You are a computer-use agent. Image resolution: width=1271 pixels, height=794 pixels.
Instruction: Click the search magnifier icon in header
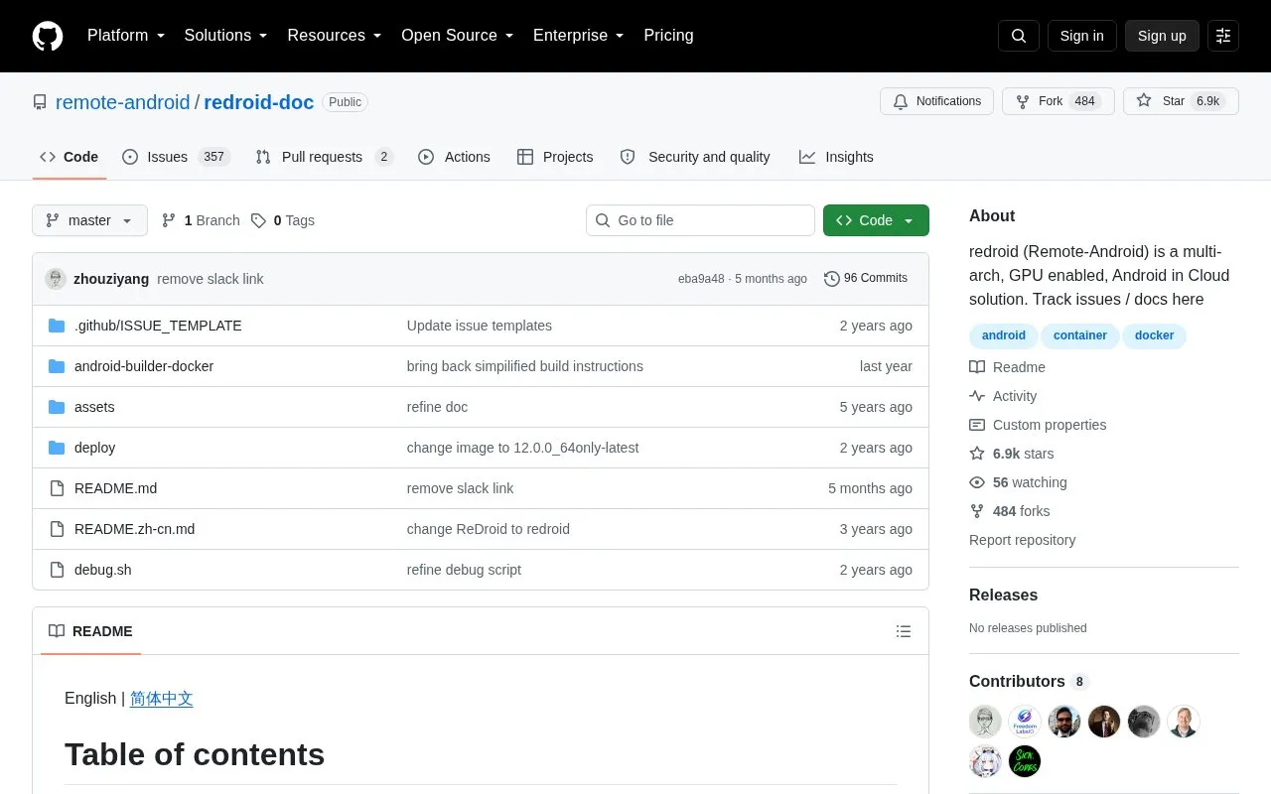(1019, 36)
